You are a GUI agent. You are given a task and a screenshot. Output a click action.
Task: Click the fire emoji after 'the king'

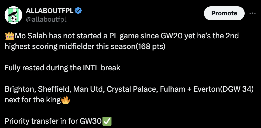[65, 100]
